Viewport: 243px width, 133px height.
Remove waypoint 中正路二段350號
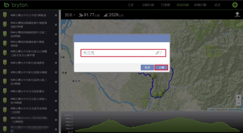[x=56, y=34]
